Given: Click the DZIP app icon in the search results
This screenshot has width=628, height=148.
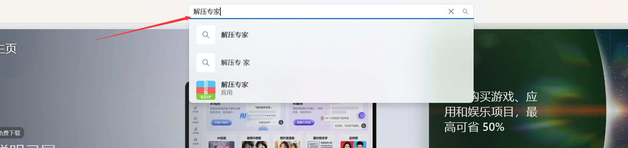Looking at the screenshot, I should (x=206, y=90).
